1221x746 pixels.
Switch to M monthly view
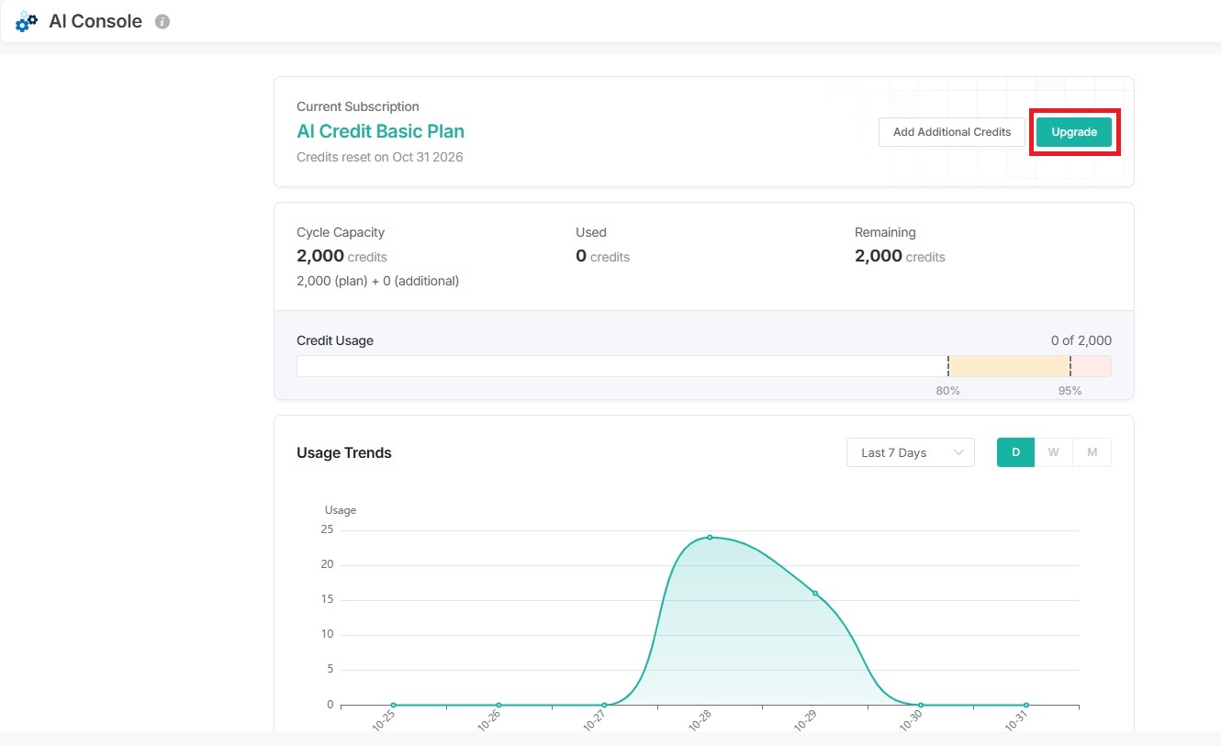tap(1092, 452)
